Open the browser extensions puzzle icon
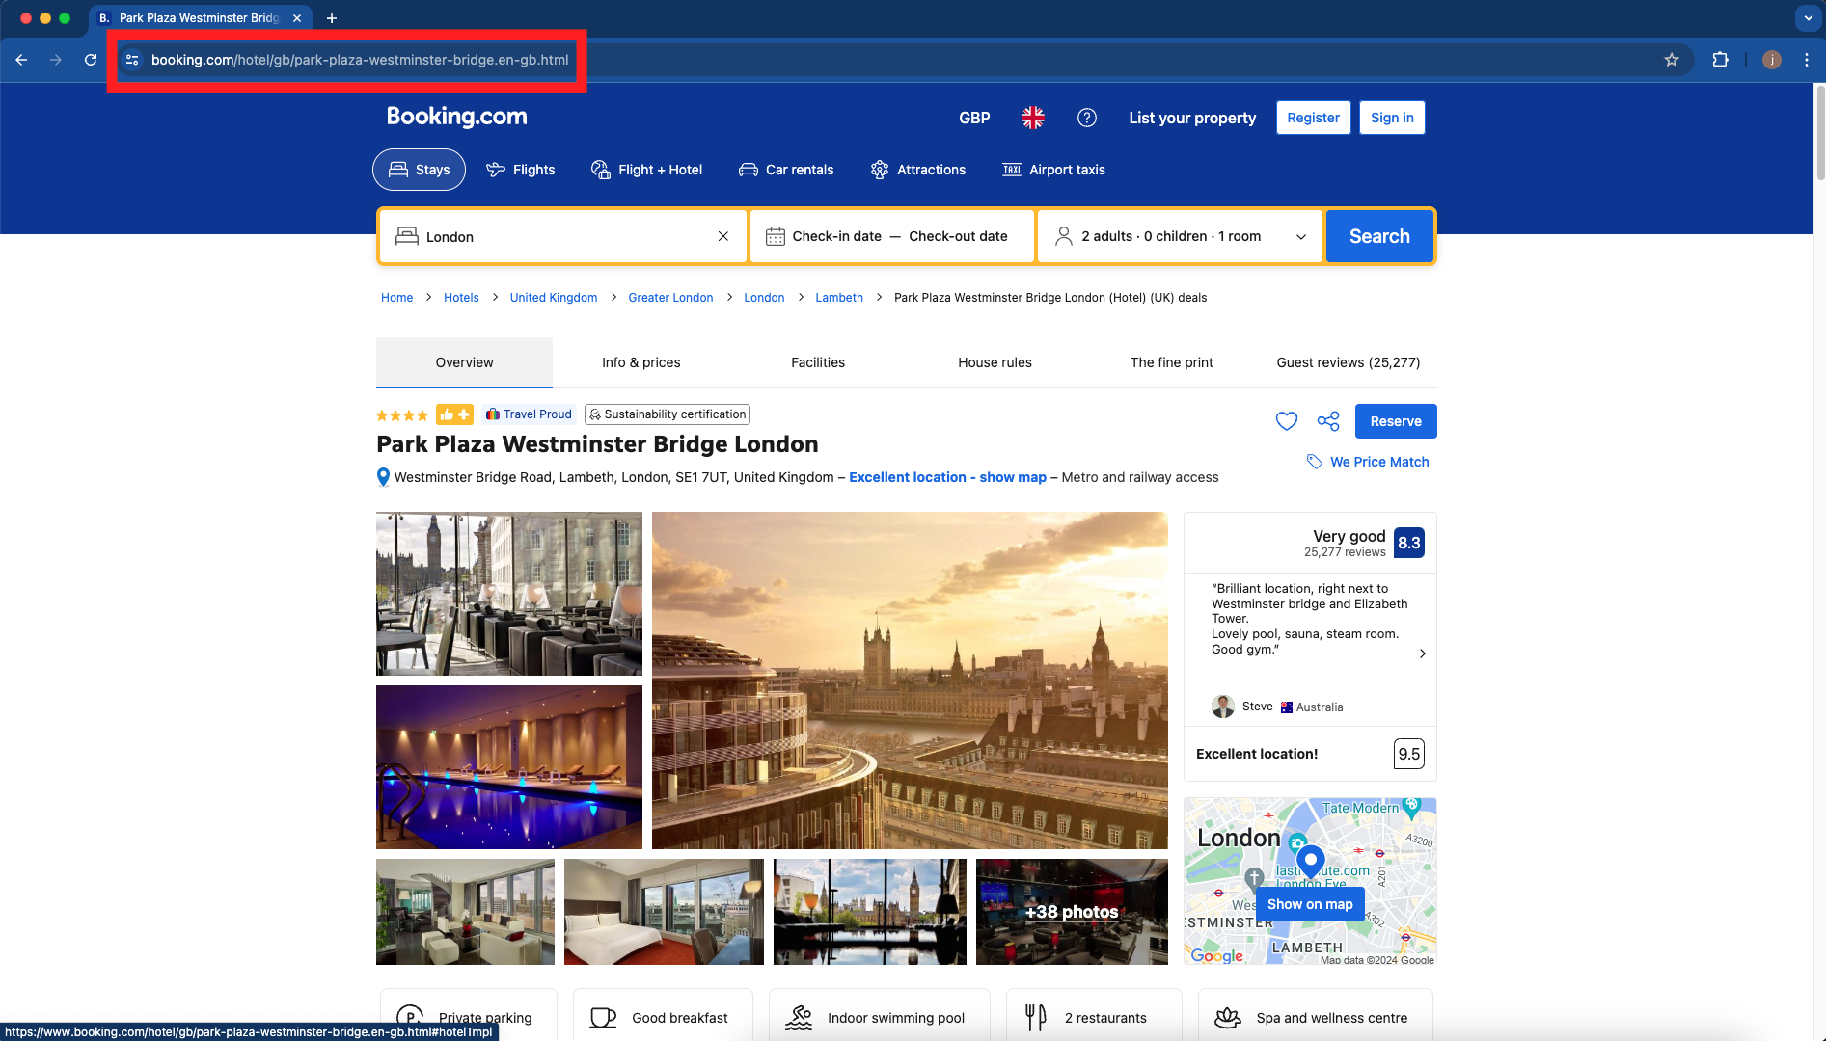1826x1041 pixels. [1720, 60]
